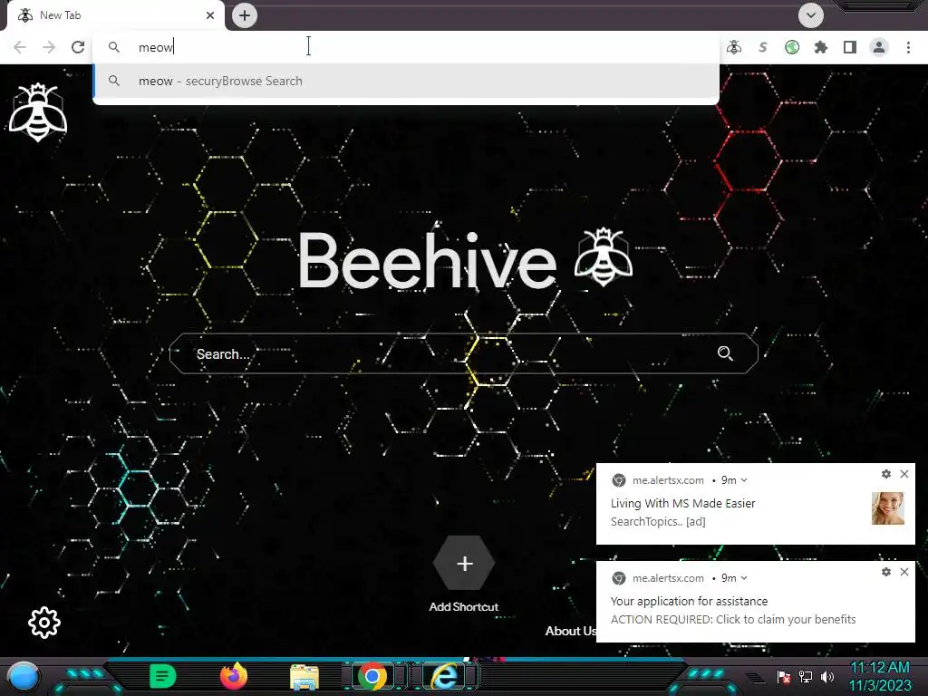The height and width of the screenshot is (696, 928).
Task: Open File Explorer from the taskbar
Action: [x=304, y=677]
